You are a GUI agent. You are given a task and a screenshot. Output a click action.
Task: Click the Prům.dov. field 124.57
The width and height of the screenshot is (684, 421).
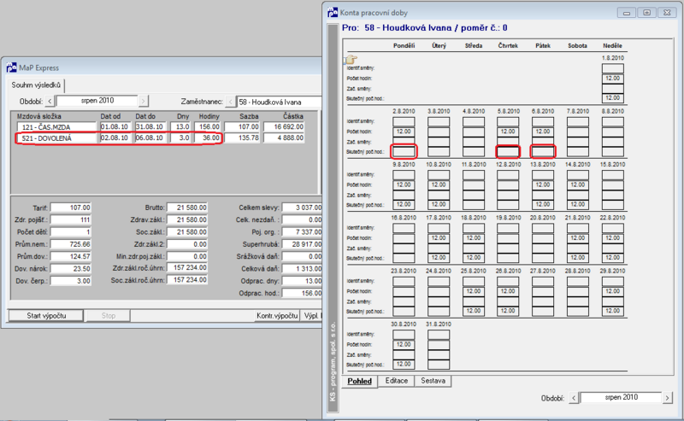click(x=71, y=257)
